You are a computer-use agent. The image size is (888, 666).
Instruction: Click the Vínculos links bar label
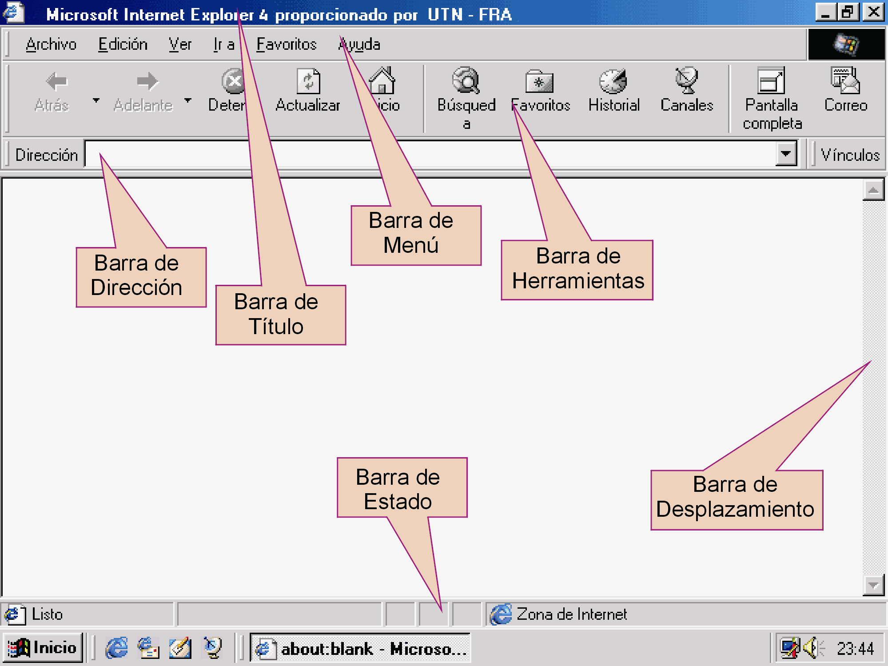[x=850, y=155]
